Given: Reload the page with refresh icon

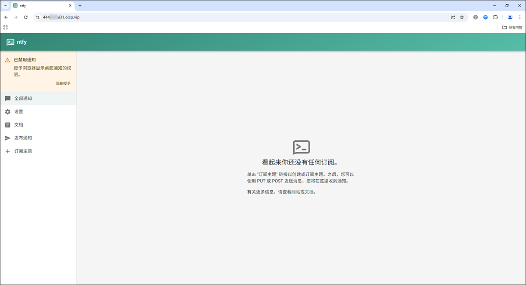Looking at the screenshot, I should tap(26, 18).
